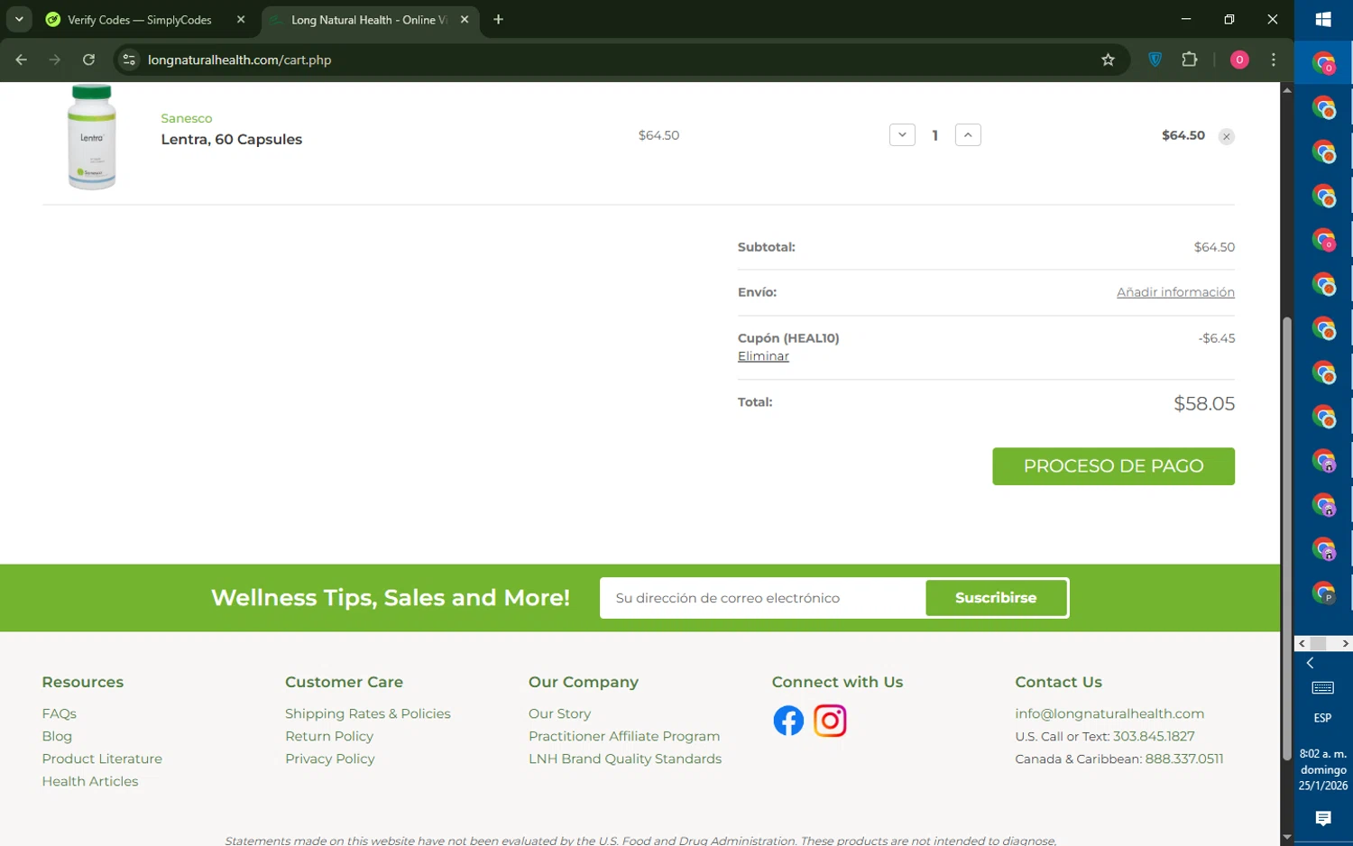The image size is (1353, 846).
Task: Restore down the Chrome window
Action: click(x=1229, y=19)
